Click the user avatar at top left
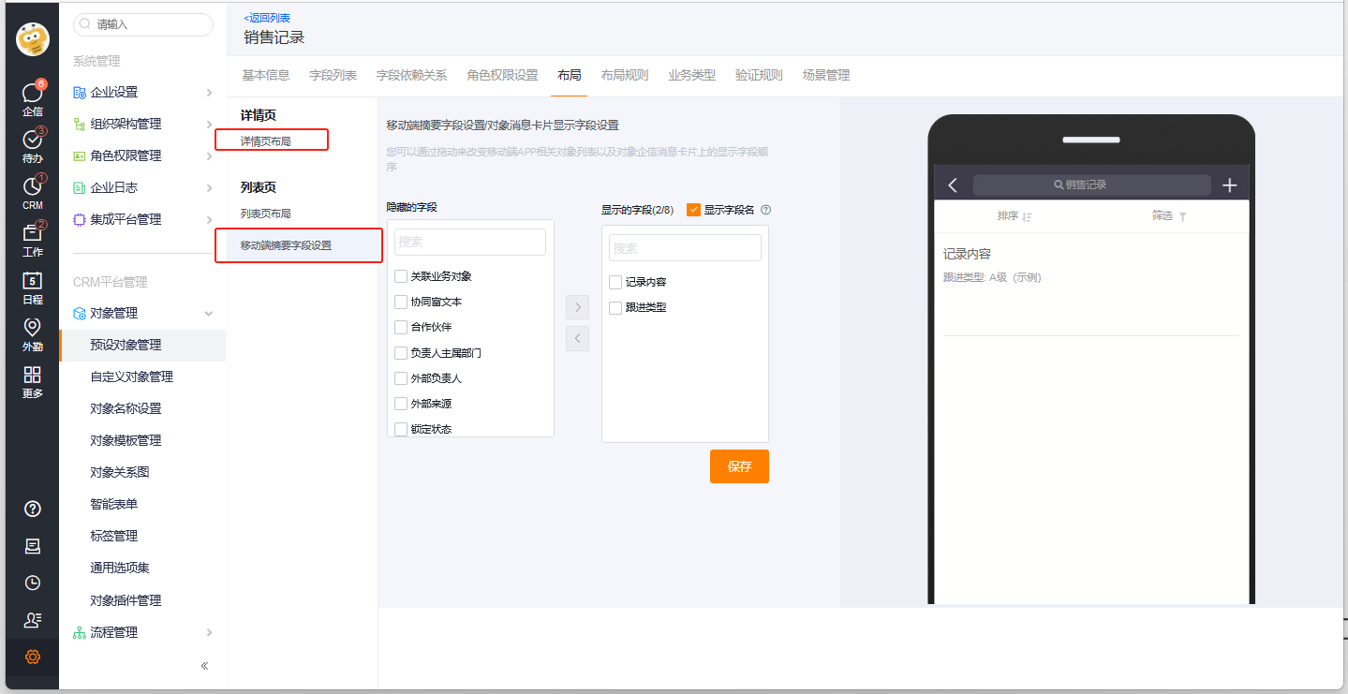 pyautogui.click(x=33, y=39)
